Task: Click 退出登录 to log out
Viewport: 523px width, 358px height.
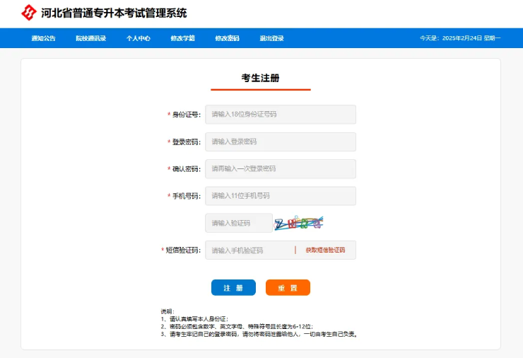Action: [x=271, y=38]
